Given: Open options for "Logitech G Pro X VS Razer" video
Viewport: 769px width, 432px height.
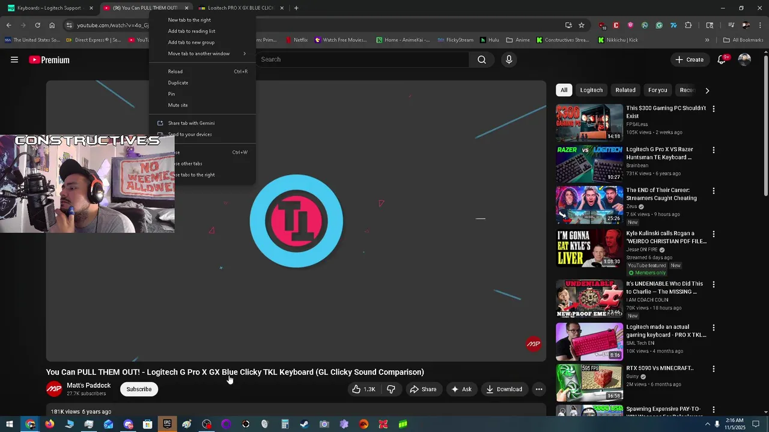Looking at the screenshot, I should point(714,150).
